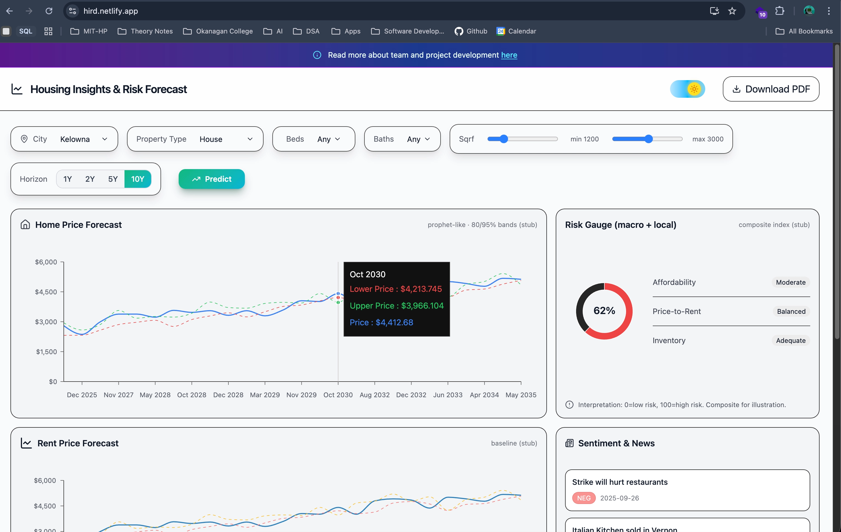
Task: Click the browser reload icon
Action: pyautogui.click(x=49, y=11)
